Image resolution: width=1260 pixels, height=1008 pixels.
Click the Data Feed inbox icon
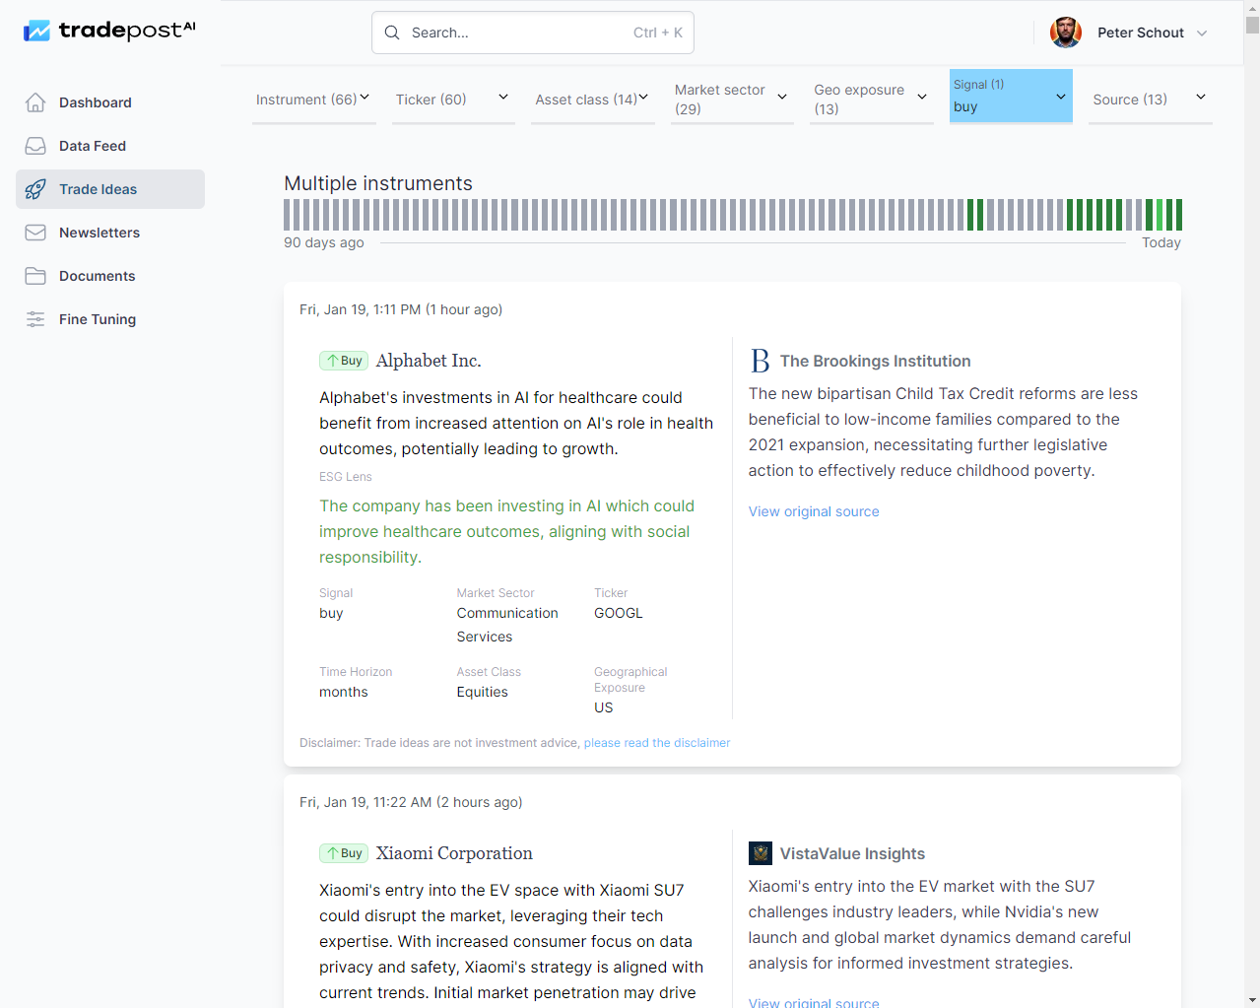pos(35,146)
